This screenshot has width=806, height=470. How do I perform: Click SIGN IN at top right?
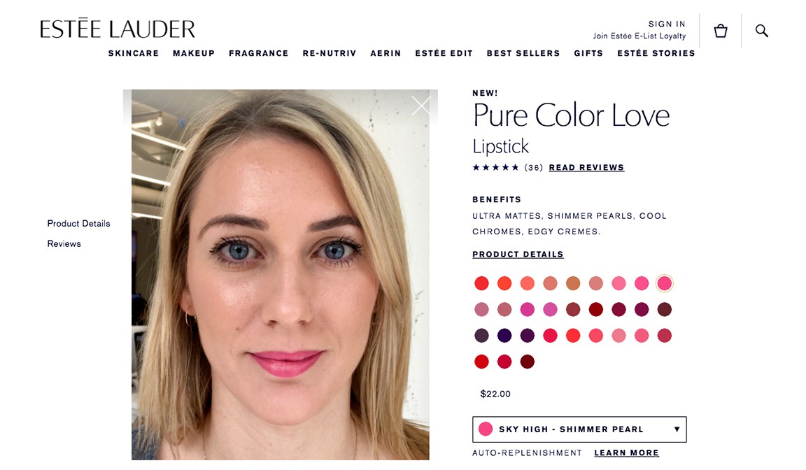tap(667, 24)
